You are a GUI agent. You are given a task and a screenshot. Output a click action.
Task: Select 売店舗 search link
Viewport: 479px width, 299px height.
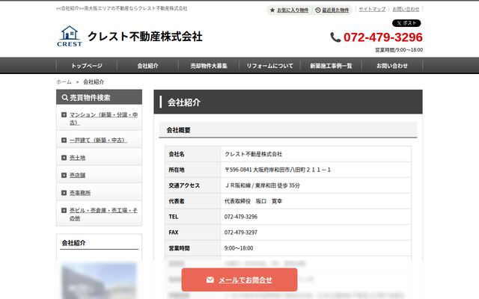coord(77,175)
